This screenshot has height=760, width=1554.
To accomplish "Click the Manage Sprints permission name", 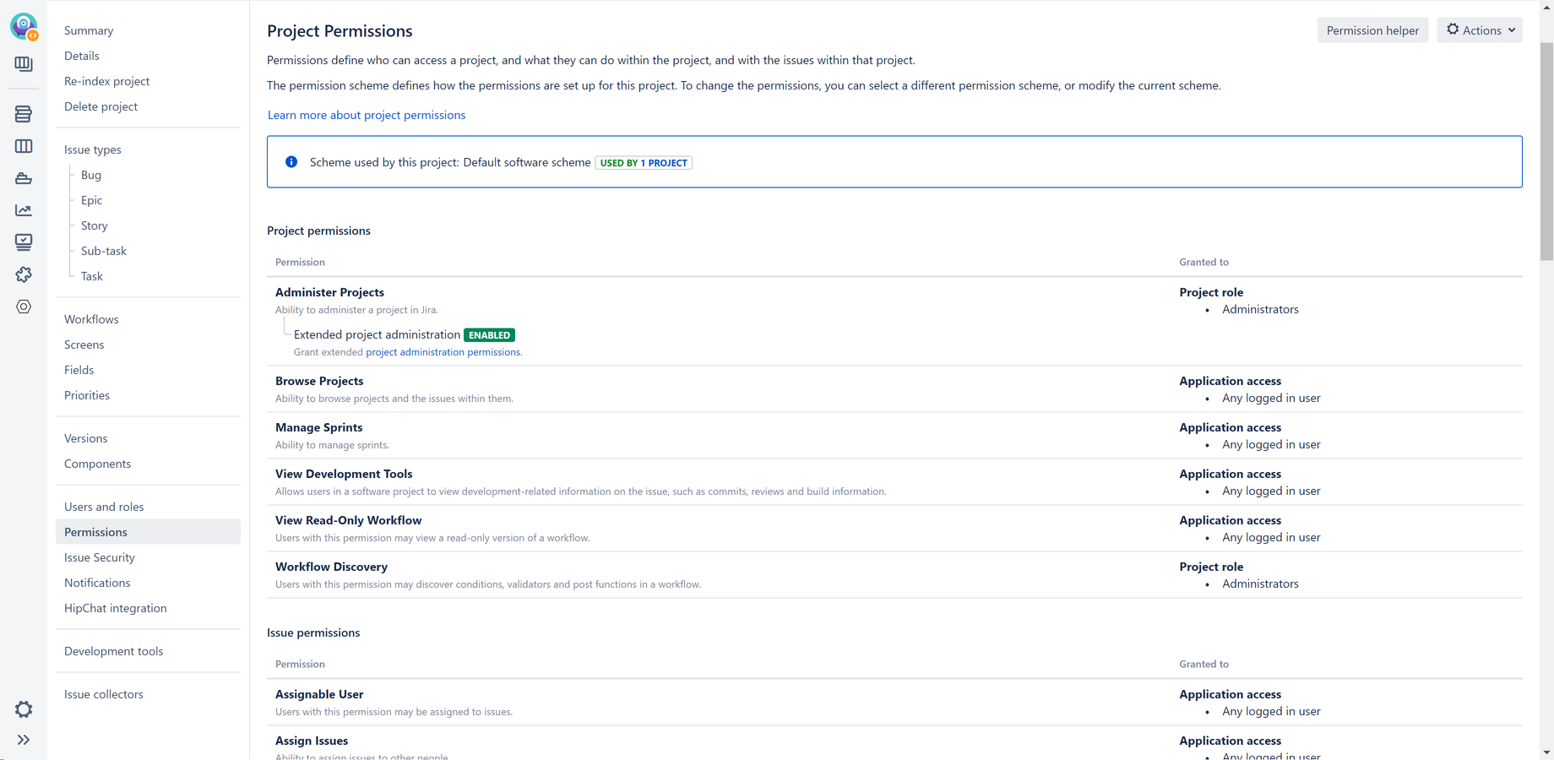I will coord(319,427).
